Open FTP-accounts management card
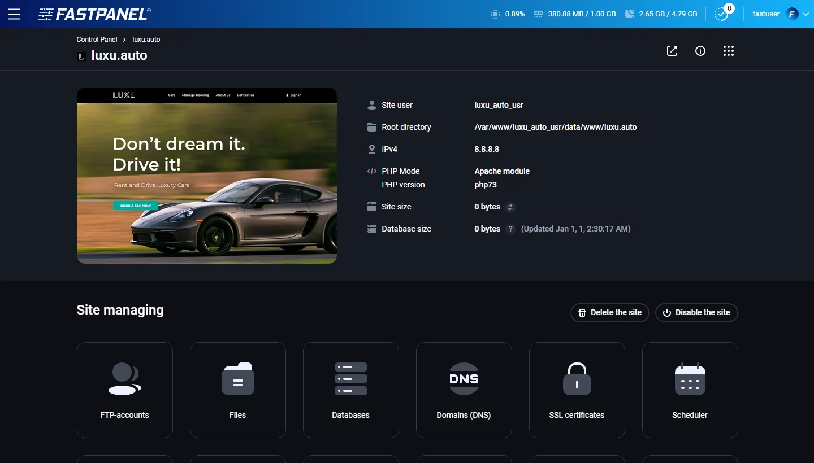The height and width of the screenshot is (463, 814). (125, 390)
